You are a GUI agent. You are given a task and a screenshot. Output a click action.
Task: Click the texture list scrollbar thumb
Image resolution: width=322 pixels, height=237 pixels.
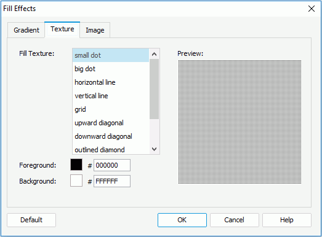pos(154,89)
